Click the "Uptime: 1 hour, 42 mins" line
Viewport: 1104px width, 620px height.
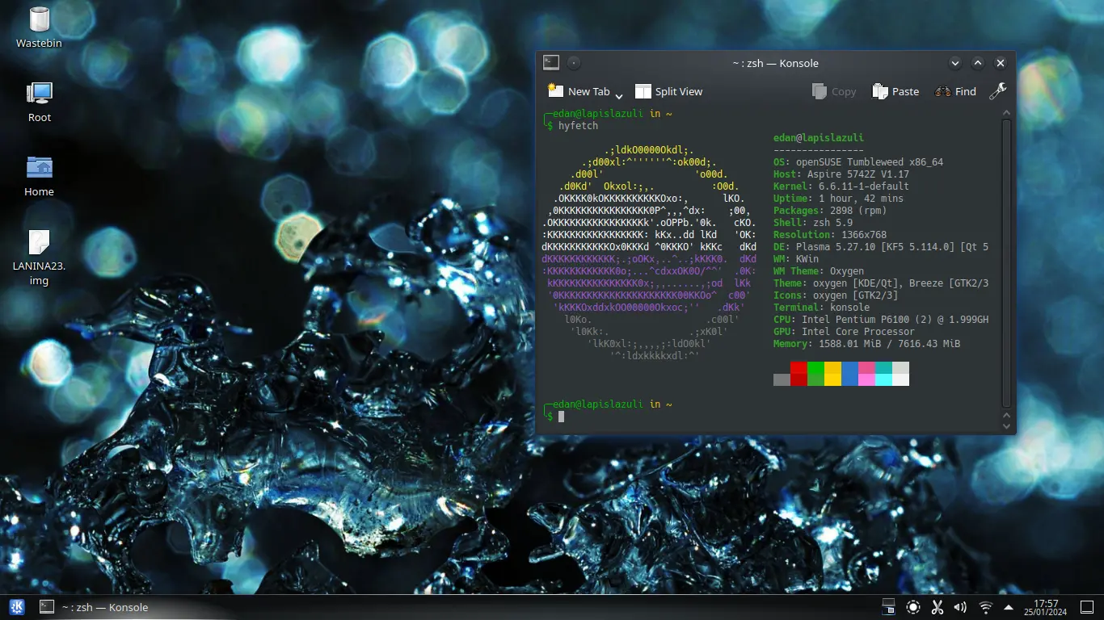click(x=838, y=199)
